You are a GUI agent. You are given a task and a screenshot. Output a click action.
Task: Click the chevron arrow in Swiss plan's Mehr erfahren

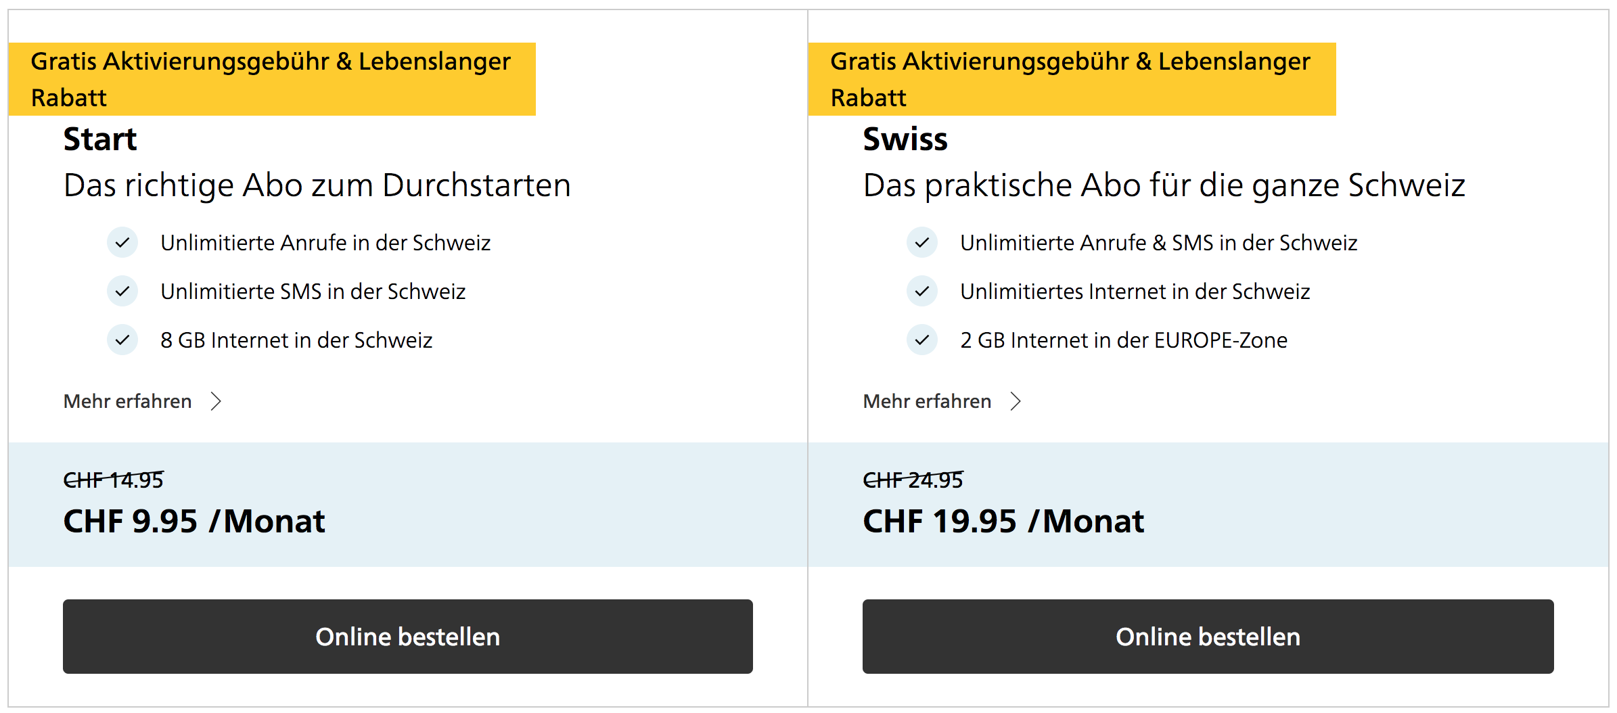coord(1015,401)
